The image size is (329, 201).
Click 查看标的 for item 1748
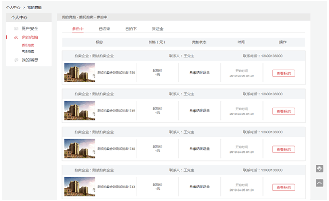tap(284, 150)
